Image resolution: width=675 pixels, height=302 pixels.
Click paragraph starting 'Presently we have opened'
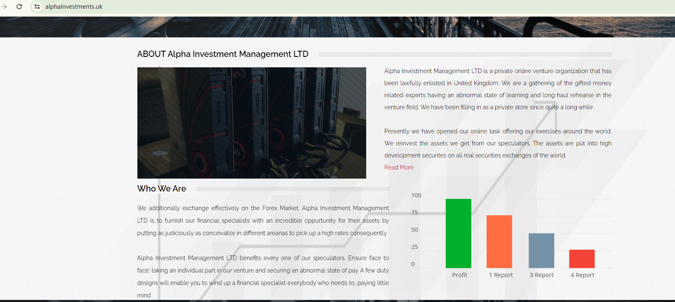[x=498, y=143]
